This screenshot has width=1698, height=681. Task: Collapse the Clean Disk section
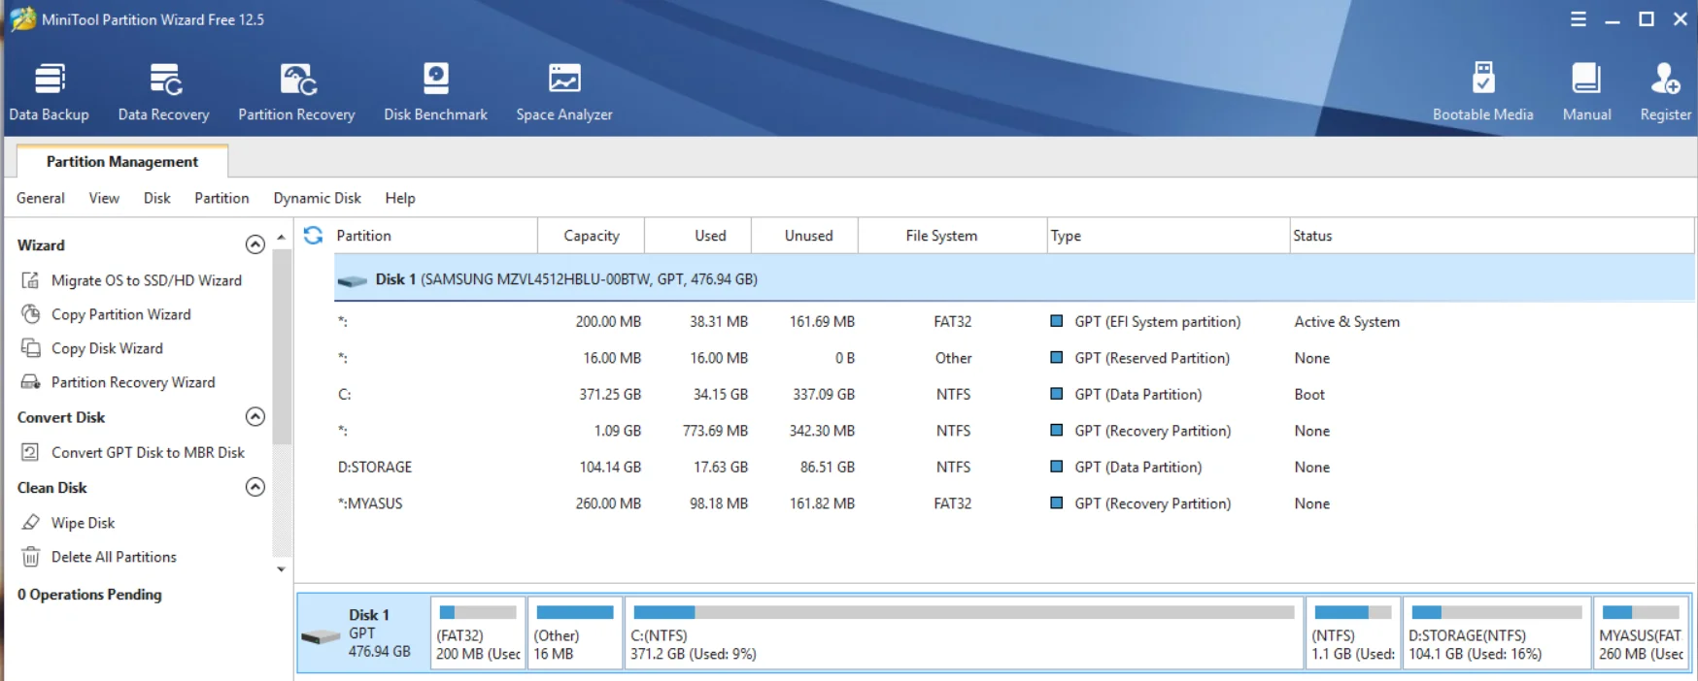[255, 487]
